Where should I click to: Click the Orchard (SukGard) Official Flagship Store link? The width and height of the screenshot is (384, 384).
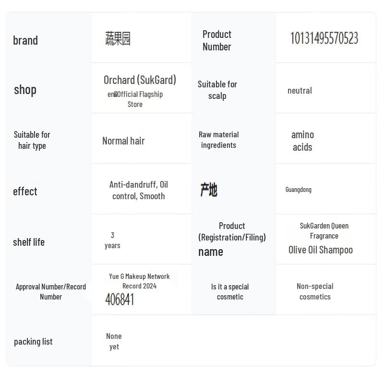[140, 90]
